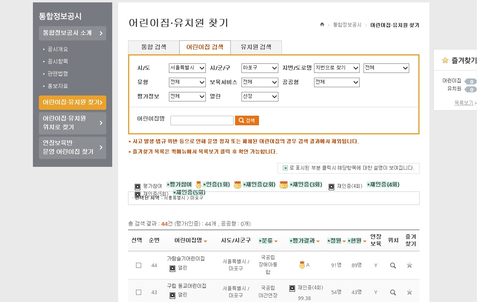Viewport: 477px width, 302px height.
Task: Switch to the 유치원 검색 tab
Action: pyautogui.click(x=256, y=47)
